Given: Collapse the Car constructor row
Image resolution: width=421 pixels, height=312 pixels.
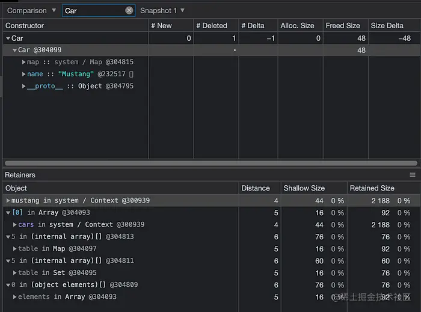Looking at the screenshot, I should pyautogui.click(x=8, y=38).
